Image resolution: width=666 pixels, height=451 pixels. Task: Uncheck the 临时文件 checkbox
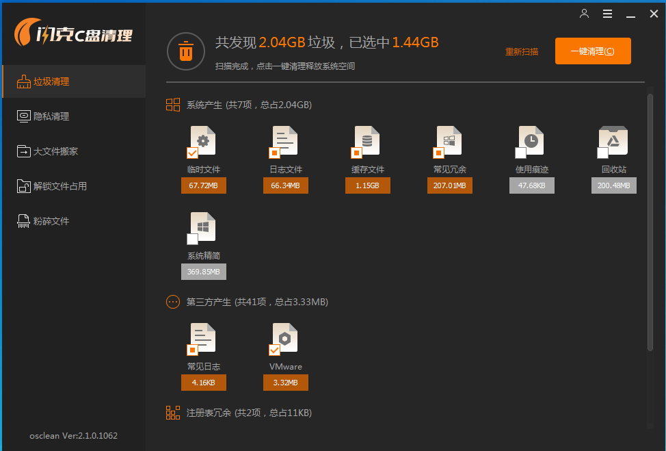(x=192, y=153)
